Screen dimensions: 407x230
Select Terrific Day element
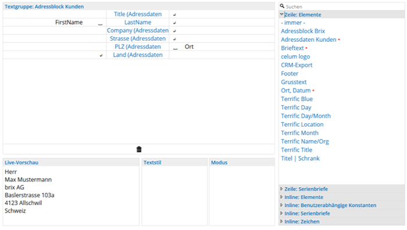(296, 107)
